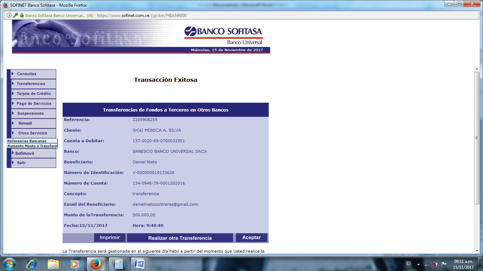
Task: Switch to Firefox taskbar icon
Action: click(95, 264)
